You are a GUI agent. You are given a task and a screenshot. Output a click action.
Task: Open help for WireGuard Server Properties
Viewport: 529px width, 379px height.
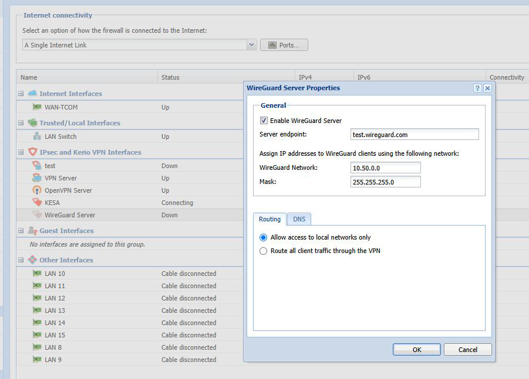coord(477,88)
